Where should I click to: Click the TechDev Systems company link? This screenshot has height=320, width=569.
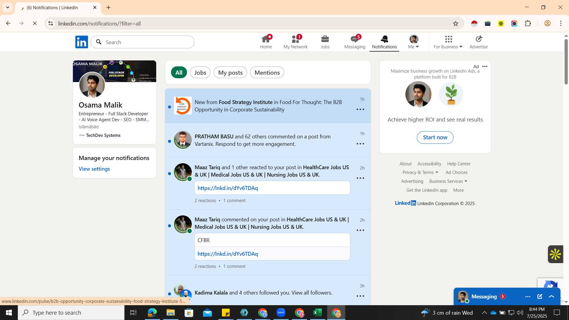tap(103, 135)
